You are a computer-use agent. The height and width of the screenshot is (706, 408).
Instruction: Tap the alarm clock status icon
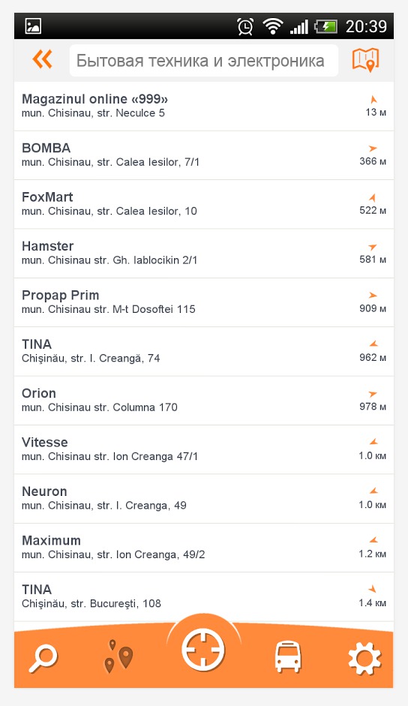(x=245, y=26)
